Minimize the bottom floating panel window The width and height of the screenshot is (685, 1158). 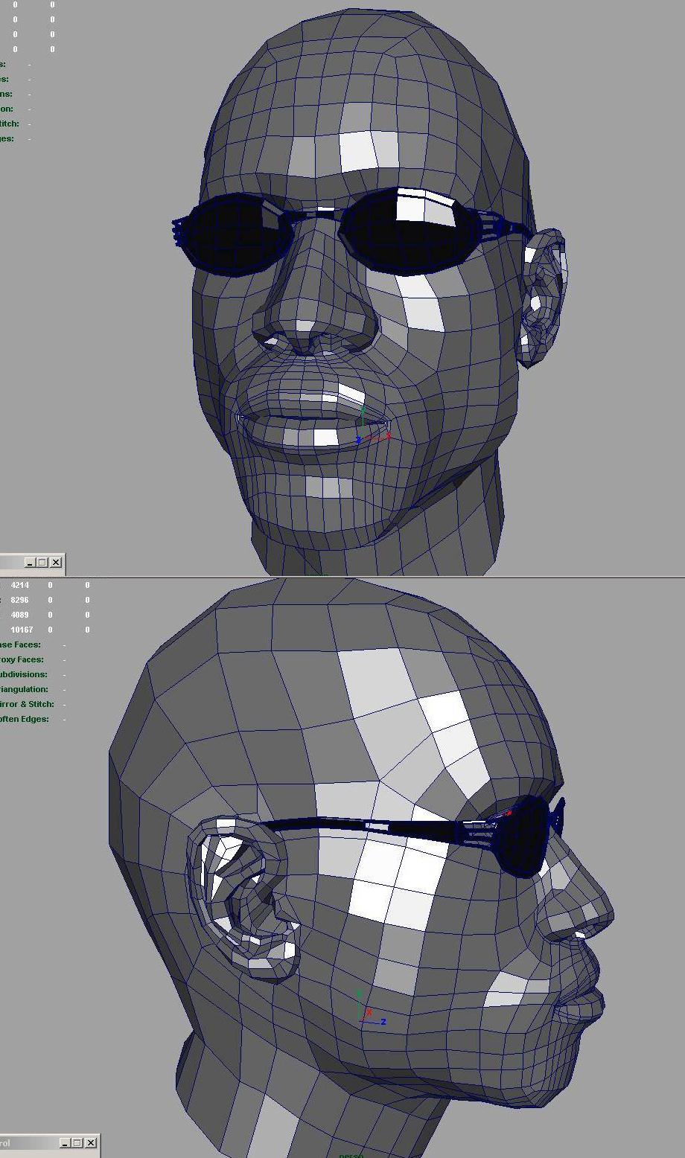pos(65,1143)
